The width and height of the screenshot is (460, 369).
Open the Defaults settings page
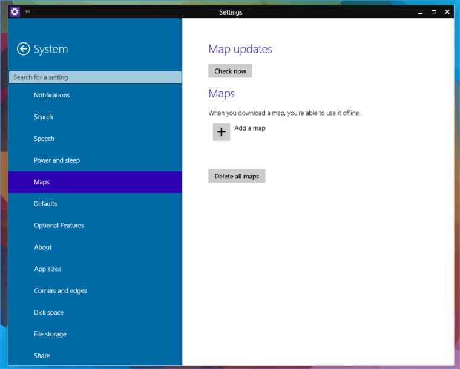(45, 204)
